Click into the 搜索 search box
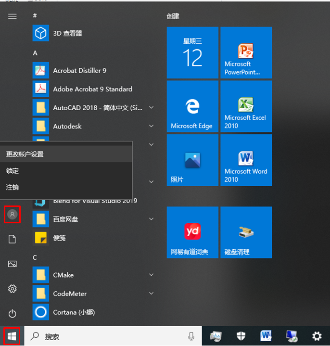Screen dimensions: 330x346 tap(113, 336)
